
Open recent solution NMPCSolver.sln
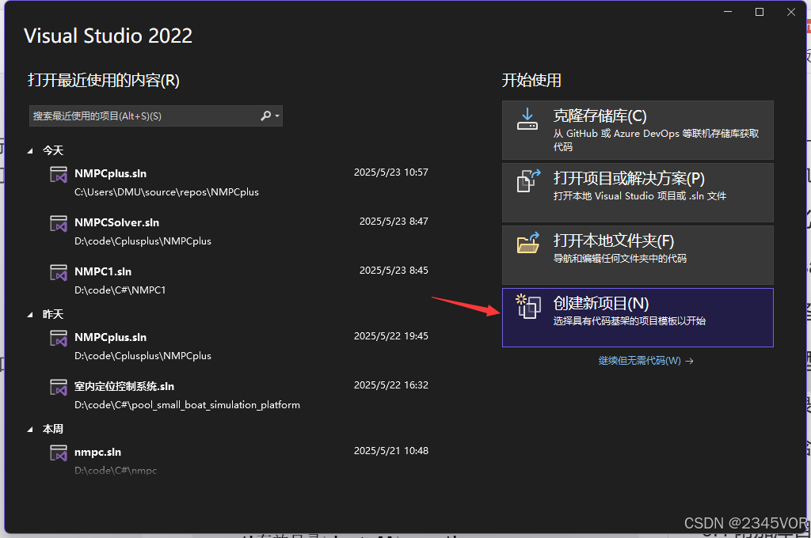[x=238, y=231]
